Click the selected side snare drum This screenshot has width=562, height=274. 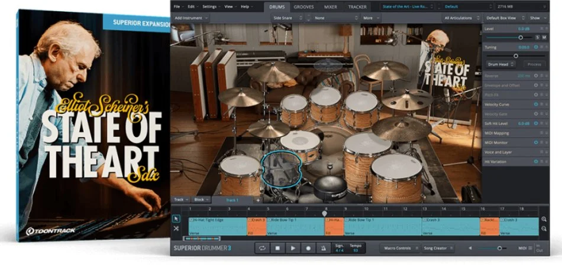(x=282, y=169)
